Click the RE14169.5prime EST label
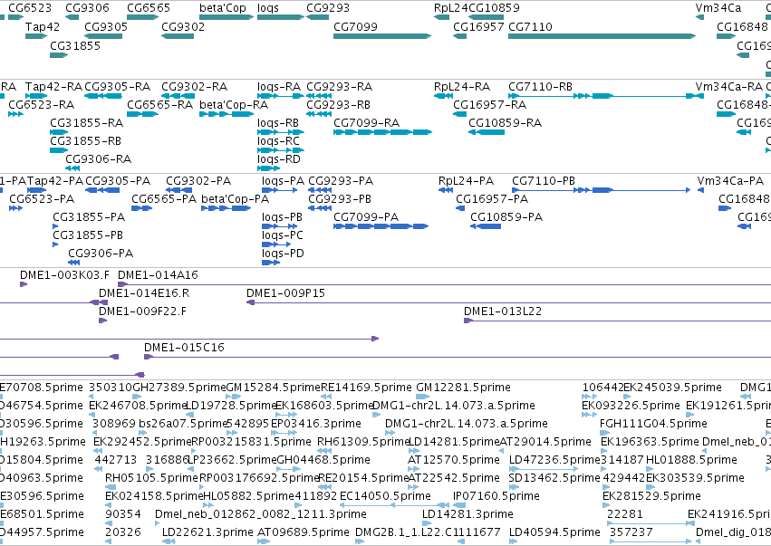771x546 pixels. [366, 388]
